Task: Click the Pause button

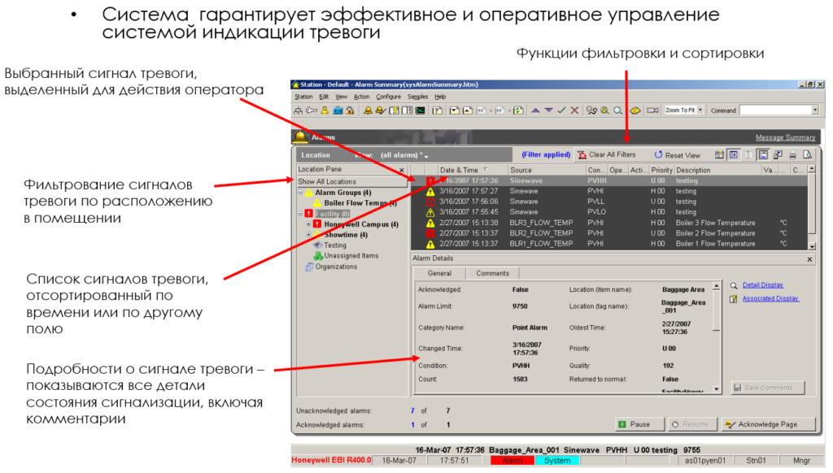Action: tap(634, 424)
